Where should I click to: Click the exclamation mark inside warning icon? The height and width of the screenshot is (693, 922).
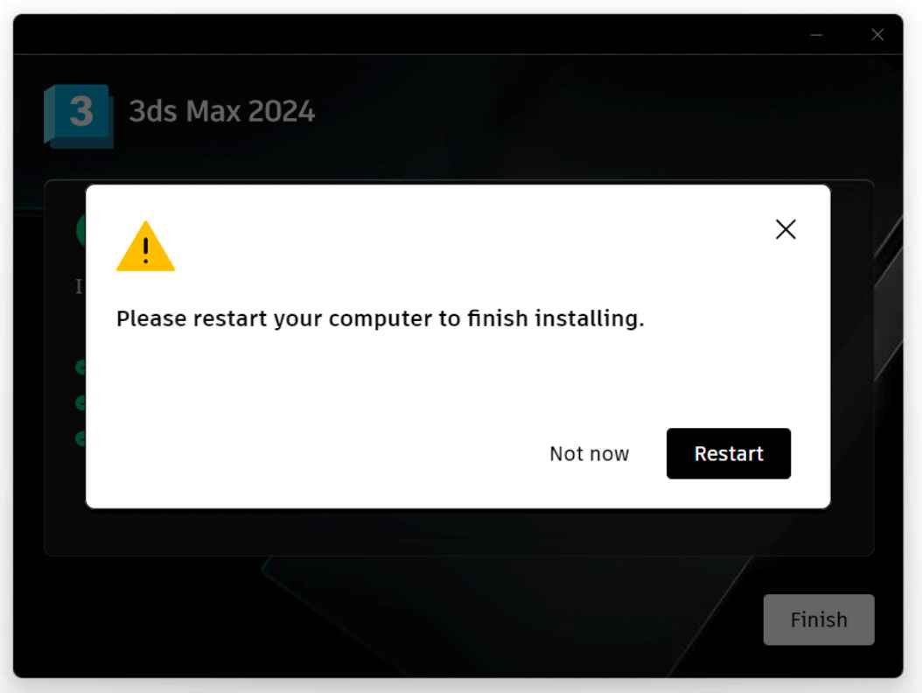pyautogui.click(x=145, y=250)
